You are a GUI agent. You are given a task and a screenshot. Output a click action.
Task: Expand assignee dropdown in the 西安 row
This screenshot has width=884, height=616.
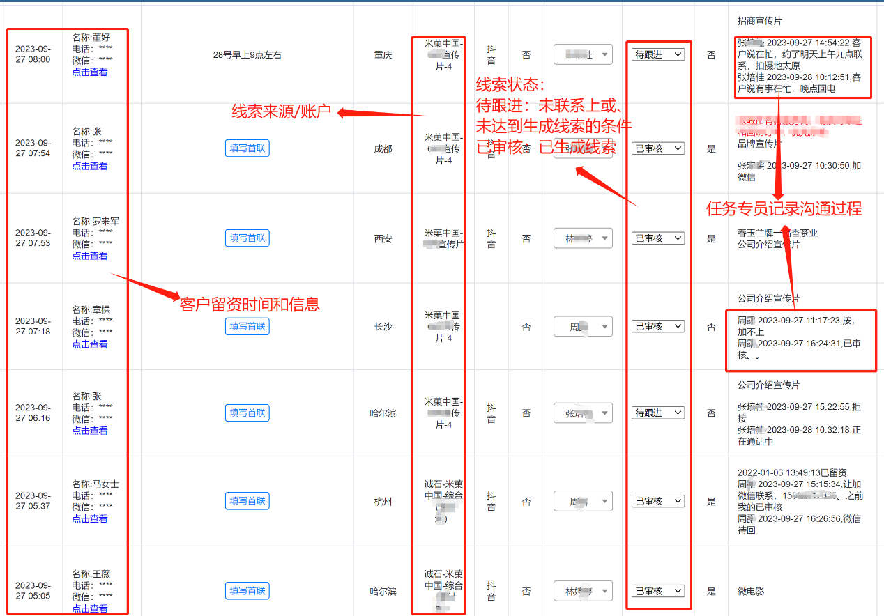click(x=583, y=238)
